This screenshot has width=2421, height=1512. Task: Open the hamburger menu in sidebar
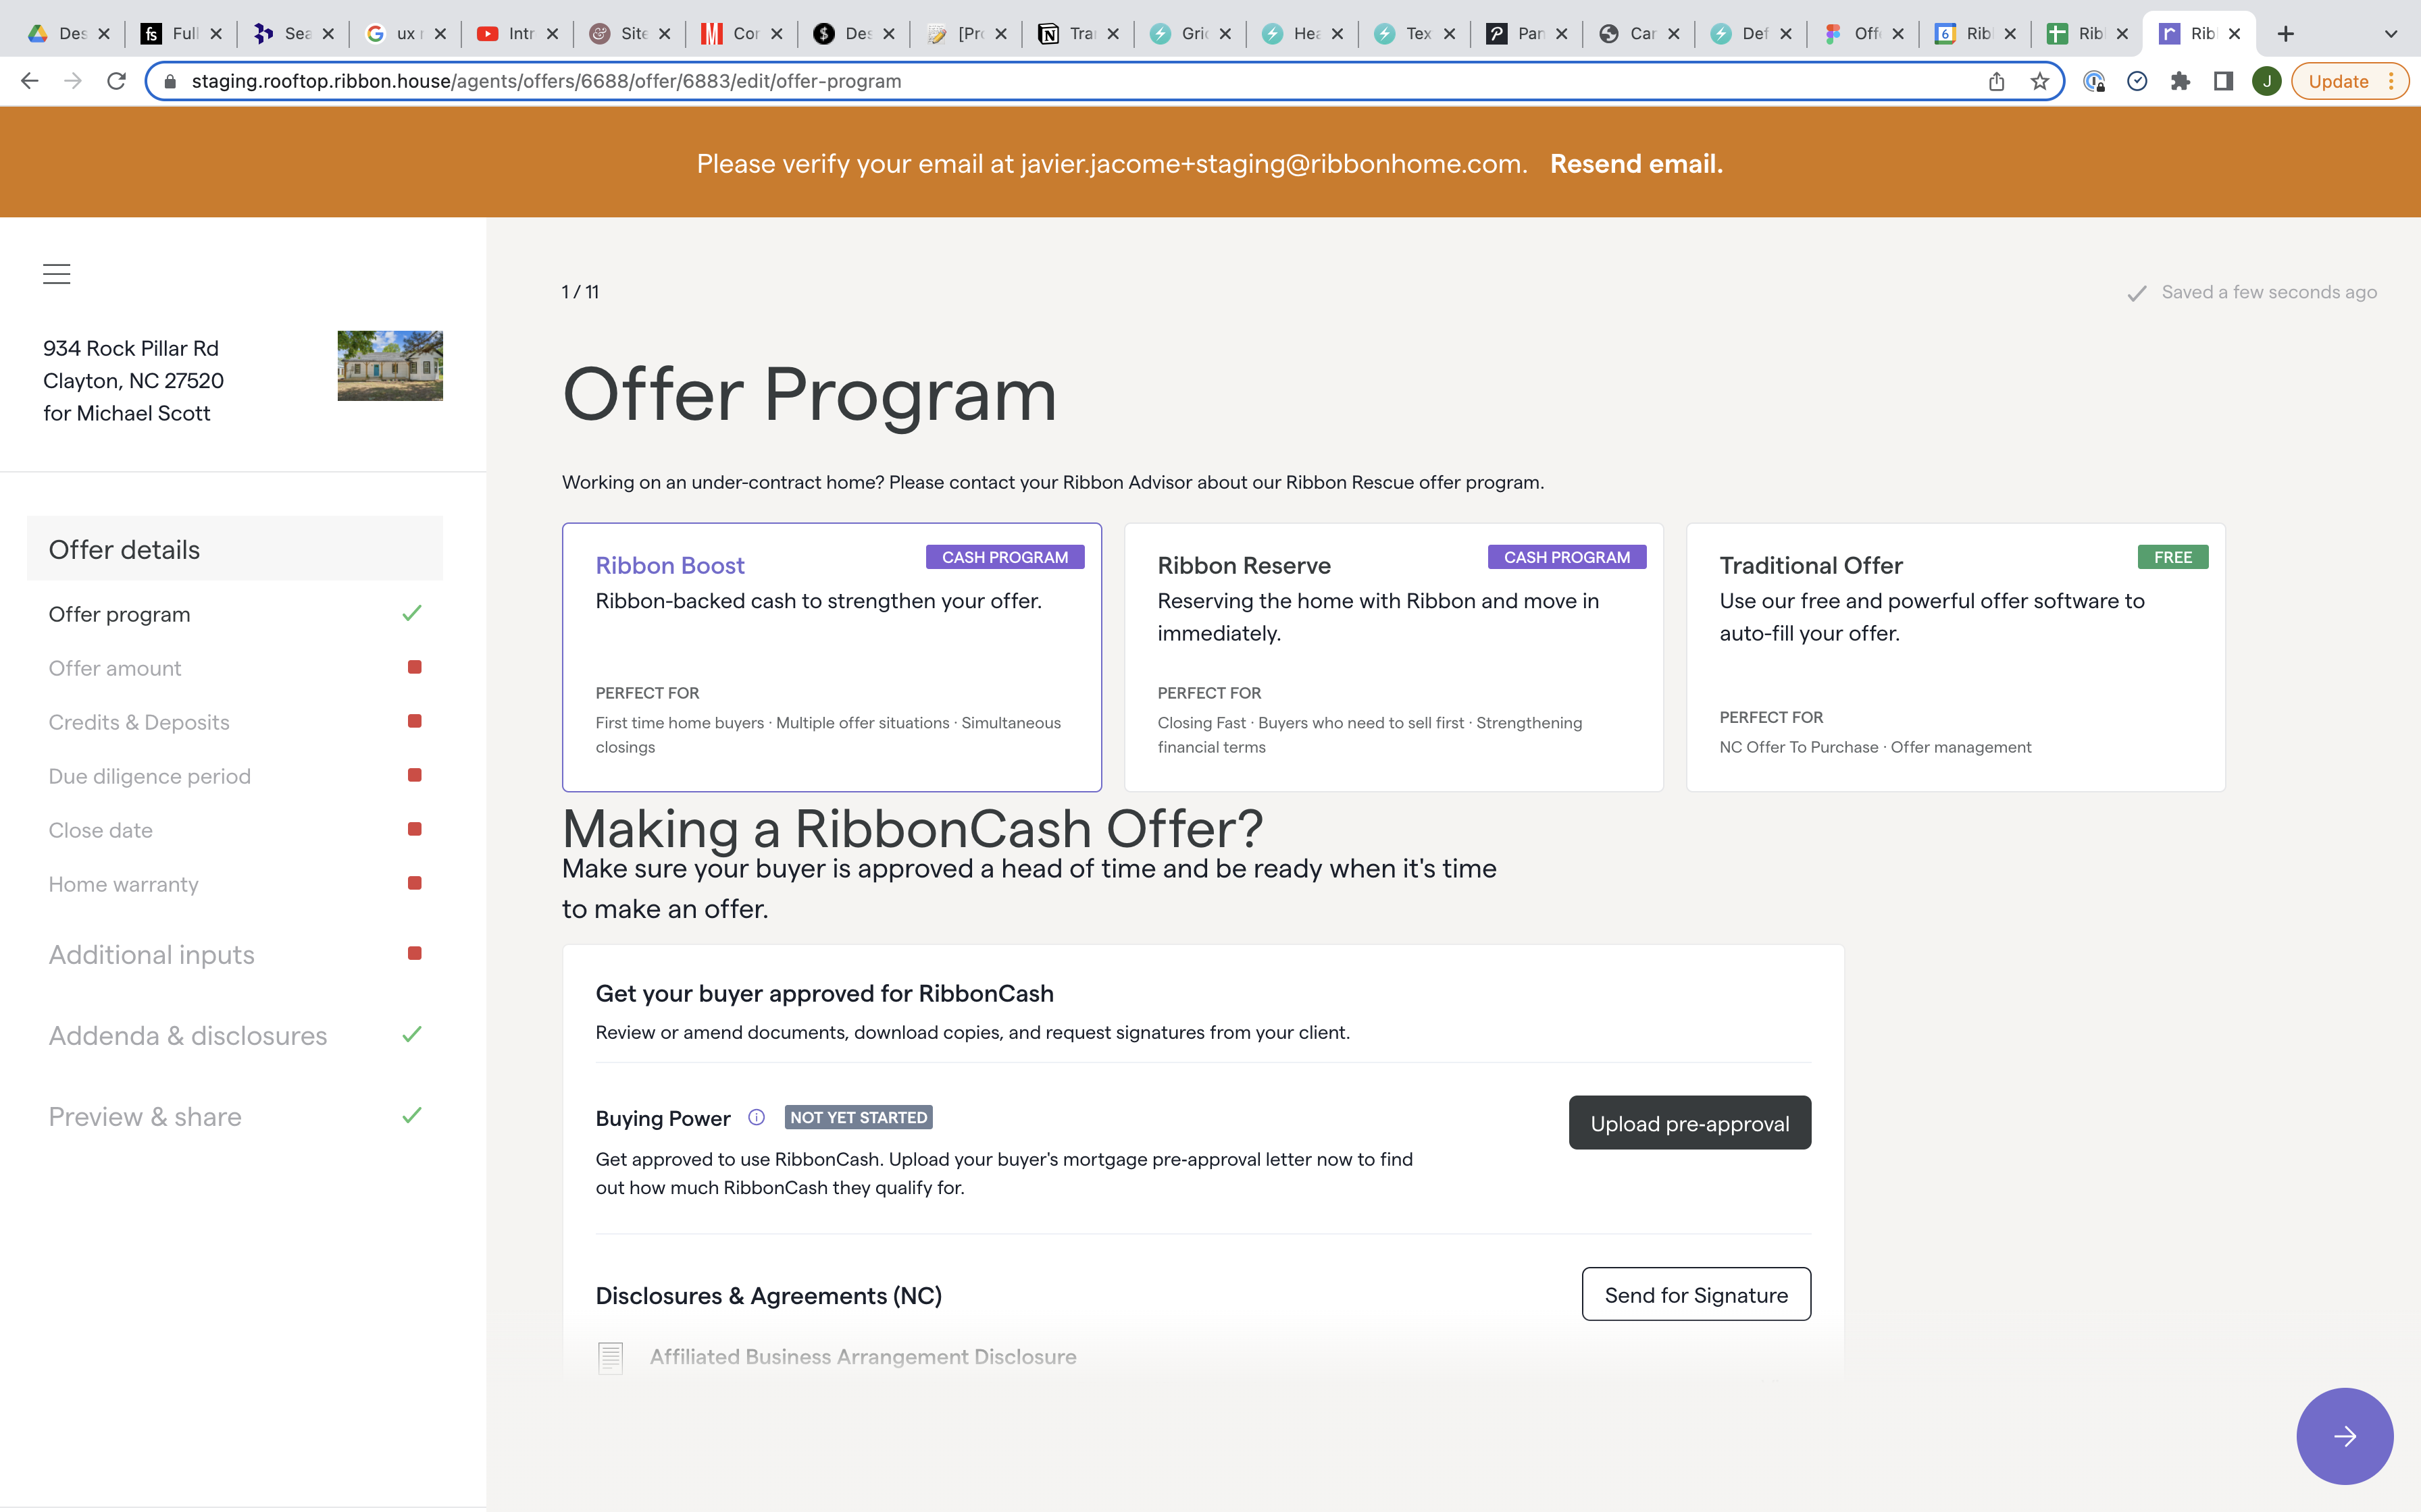pyautogui.click(x=56, y=274)
